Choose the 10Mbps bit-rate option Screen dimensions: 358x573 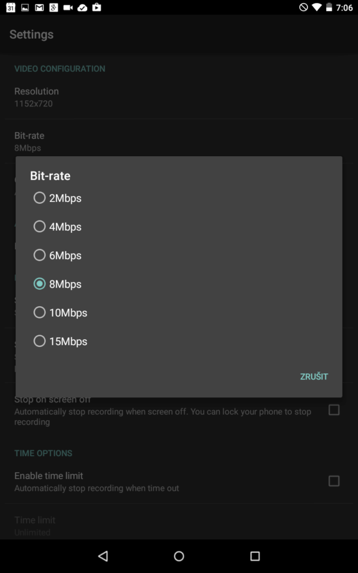click(179, 312)
